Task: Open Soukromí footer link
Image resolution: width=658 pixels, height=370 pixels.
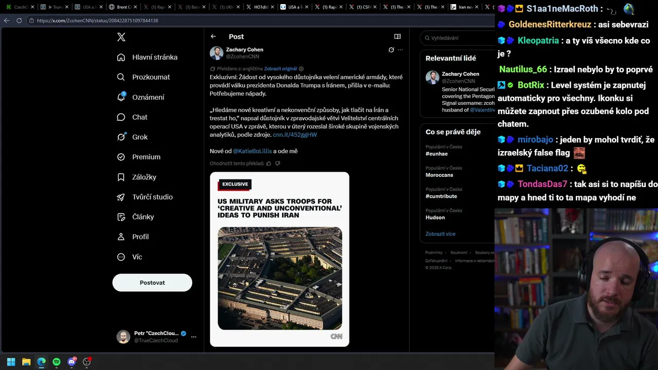Action: click(459, 253)
